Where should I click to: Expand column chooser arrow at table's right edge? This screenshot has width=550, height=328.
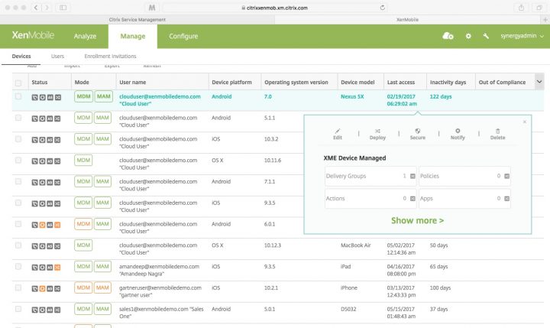pyautogui.click(x=539, y=81)
